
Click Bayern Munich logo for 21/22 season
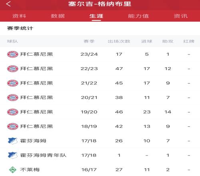(12, 83)
